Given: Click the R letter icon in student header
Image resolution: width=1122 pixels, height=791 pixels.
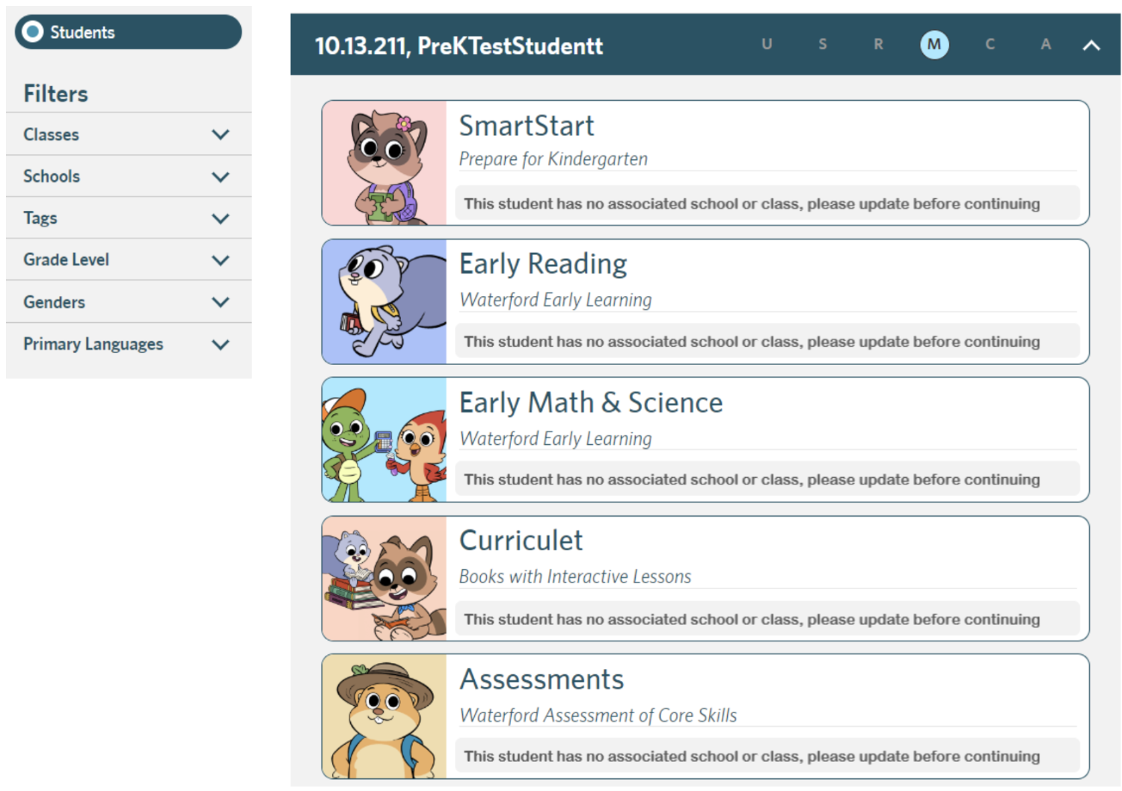Looking at the screenshot, I should (878, 44).
